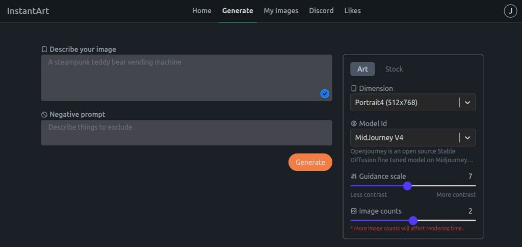Open the Portrait4 (512x768) dimension dropdown
Screen dimensions: 522x247
(413, 103)
